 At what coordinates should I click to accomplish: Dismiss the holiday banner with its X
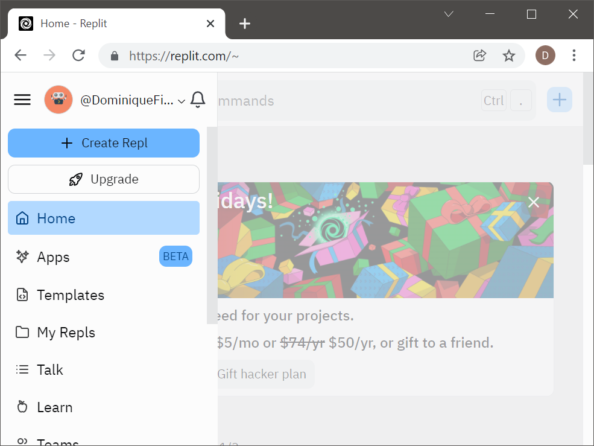pyautogui.click(x=533, y=202)
